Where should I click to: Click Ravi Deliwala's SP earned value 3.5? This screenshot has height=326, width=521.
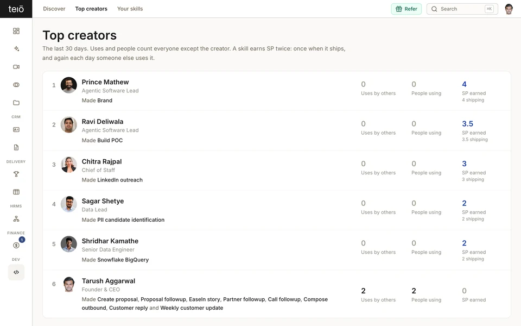(467, 124)
